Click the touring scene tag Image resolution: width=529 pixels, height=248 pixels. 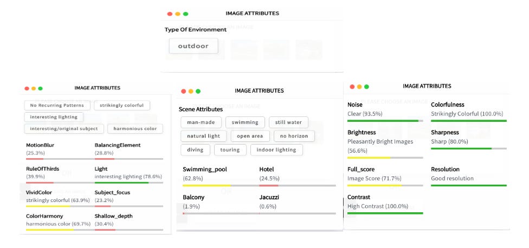pyautogui.click(x=230, y=150)
